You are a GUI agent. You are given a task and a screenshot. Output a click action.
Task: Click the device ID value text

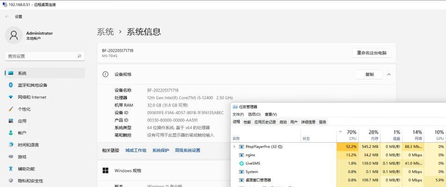pos(185,113)
